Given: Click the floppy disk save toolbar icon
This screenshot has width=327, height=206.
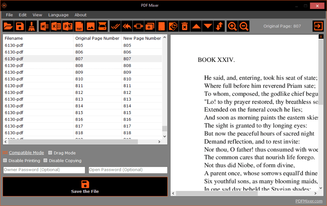Looking at the screenshot, I should pyautogui.click(x=20, y=26).
